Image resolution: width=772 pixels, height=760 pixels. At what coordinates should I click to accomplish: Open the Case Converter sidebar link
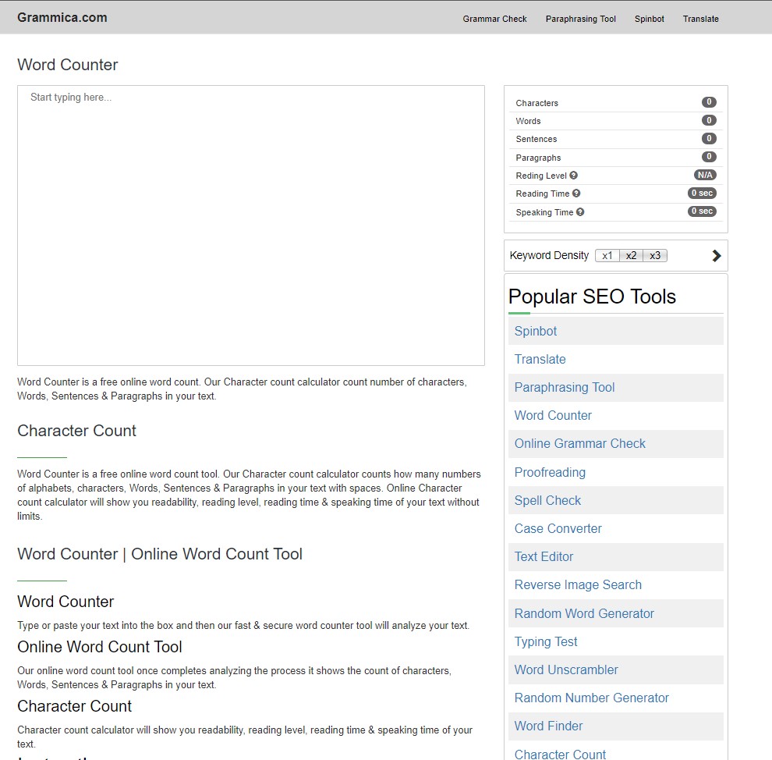click(x=558, y=529)
